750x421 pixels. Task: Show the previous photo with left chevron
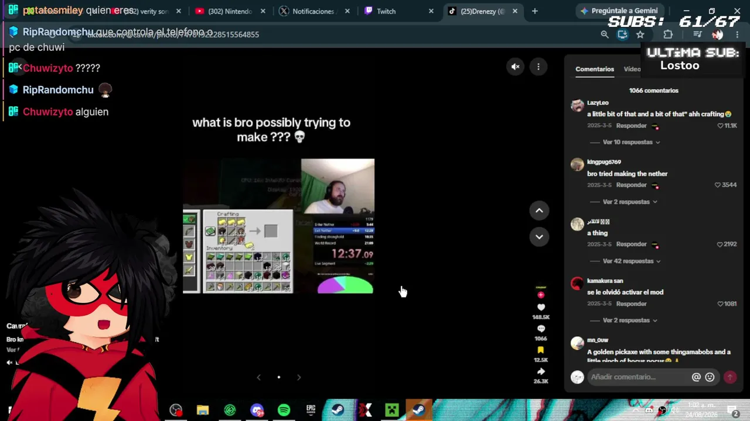click(x=258, y=377)
